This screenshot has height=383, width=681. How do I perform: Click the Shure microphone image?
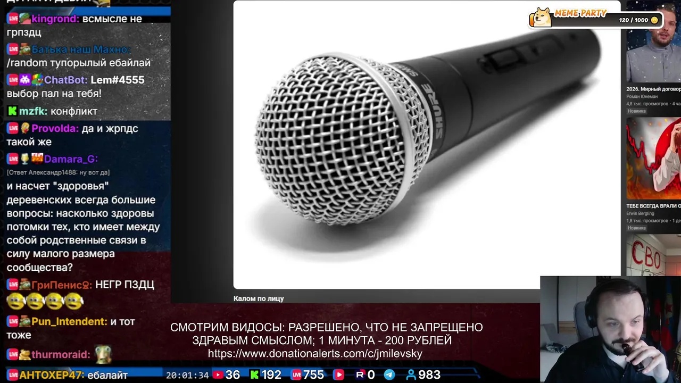click(x=427, y=145)
